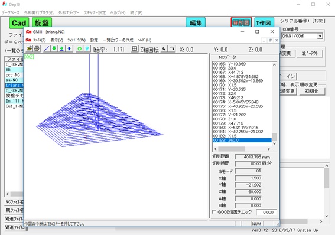
Task: Select NC line 00183: Z60.0
Action: tap(242, 140)
